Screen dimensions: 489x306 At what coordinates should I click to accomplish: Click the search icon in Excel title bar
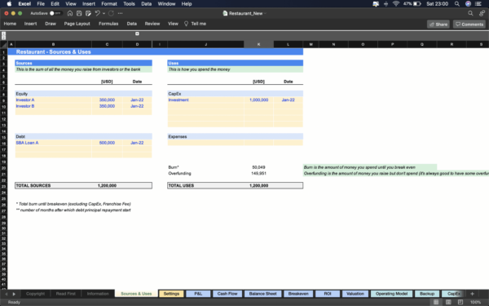click(x=470, y=13)
